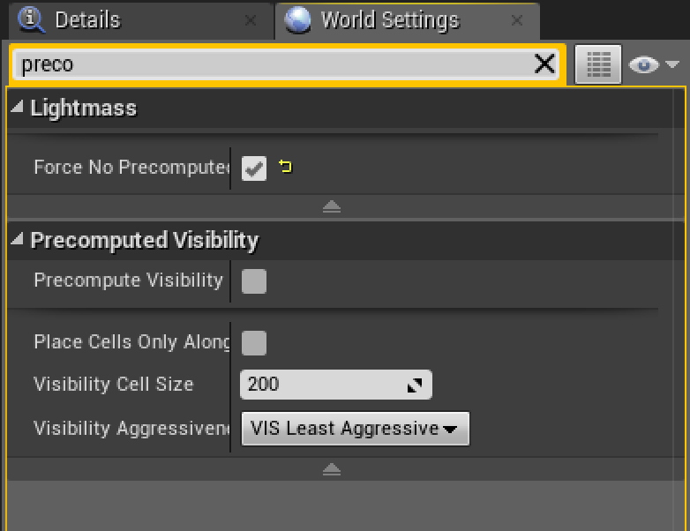Image resolution: width=690 pixels, height=531 pixels.
Task: Reset Force No Precomputed Lighting to default
Action: click(285, 167)
